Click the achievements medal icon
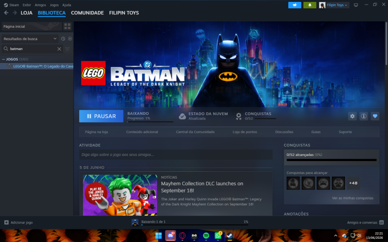This screenshot has width=388, height=242. tap(239, 116)
